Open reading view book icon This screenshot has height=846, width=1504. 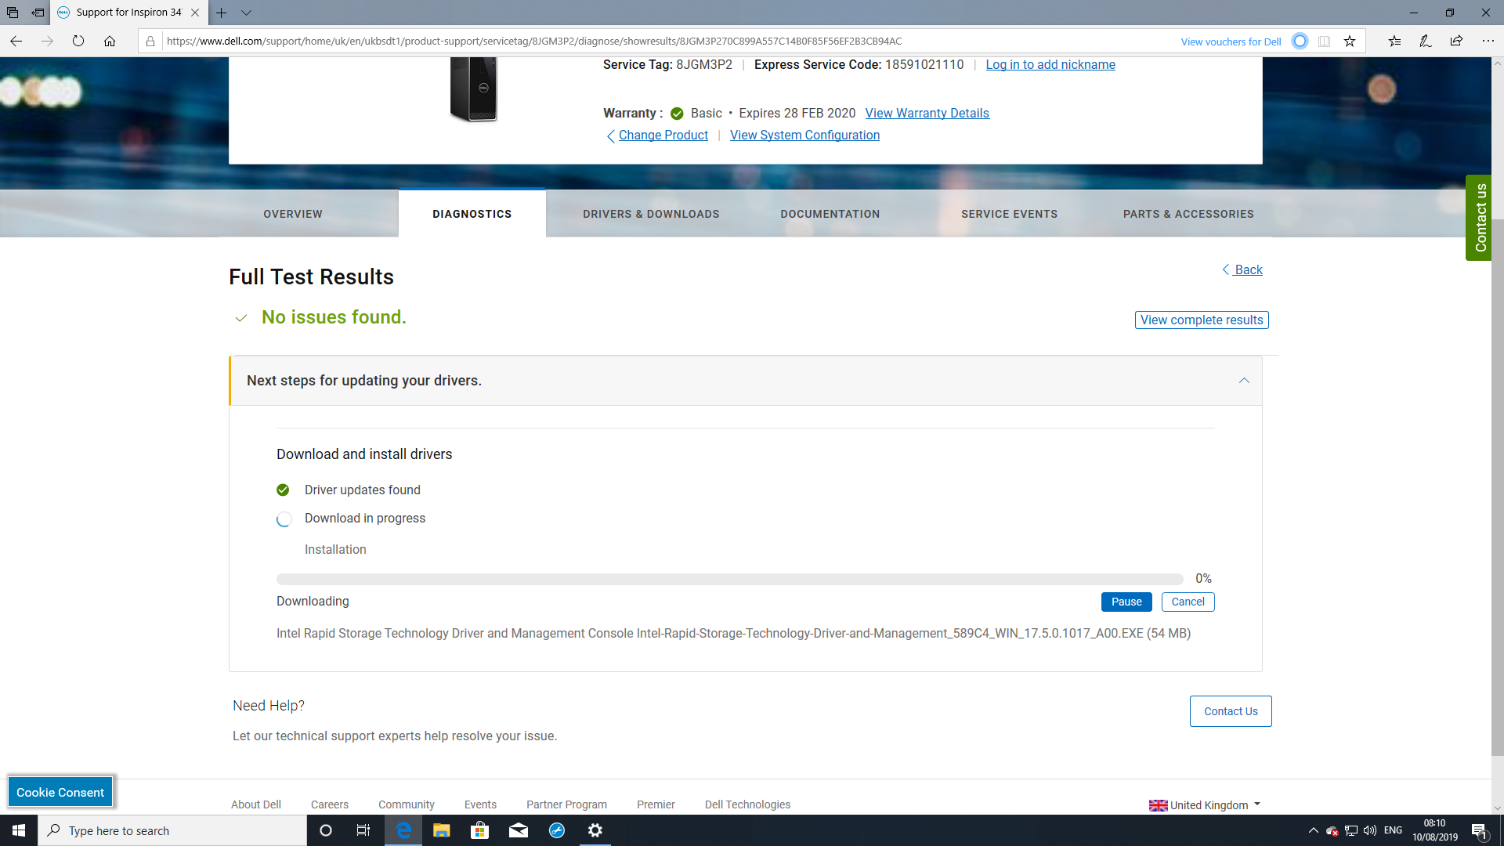click(1324, 42)
